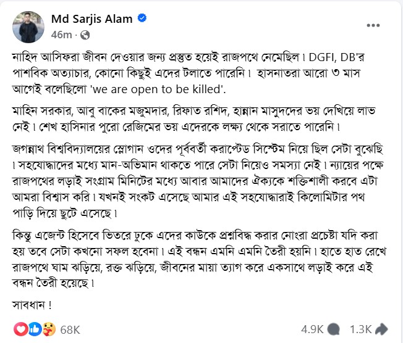This screenshot has height=343, width=403.
Task: Open the 4.9K comments count
Action: coord(313,329)
